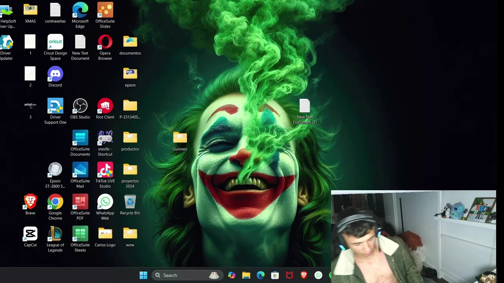Image resolution: width=504 pixels, height=283 pixels.
Task: Open the file named 3
Action: (x=30, y=109)
